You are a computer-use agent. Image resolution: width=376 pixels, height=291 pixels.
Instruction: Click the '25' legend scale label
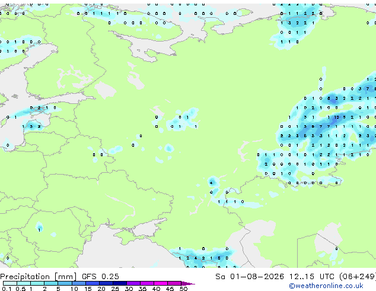tap(115, 289)
